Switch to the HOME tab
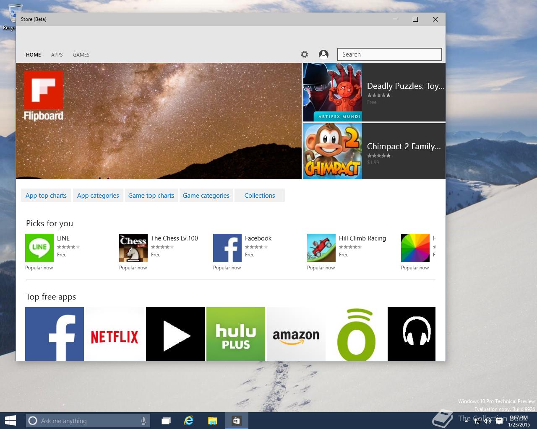This screenshot has height=429, width=537. [34, 55]
